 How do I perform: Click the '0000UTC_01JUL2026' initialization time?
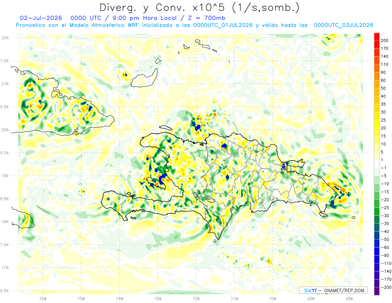pos(222,25)
